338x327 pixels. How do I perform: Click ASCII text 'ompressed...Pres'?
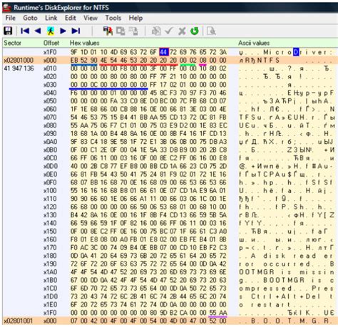[x=287, y=289]
